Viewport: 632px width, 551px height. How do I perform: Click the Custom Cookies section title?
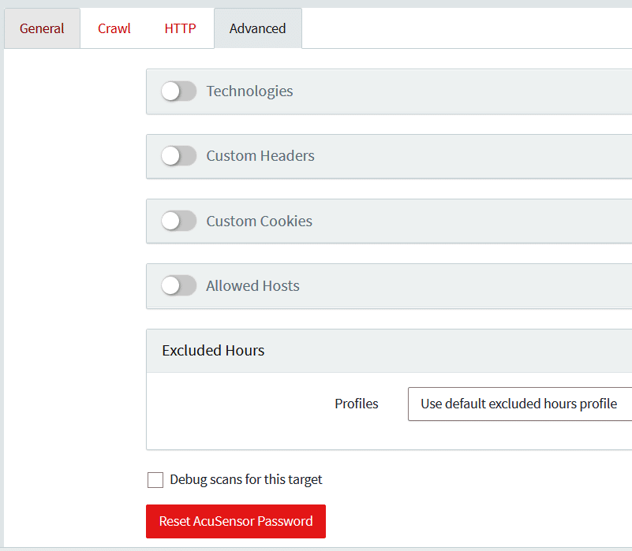(259, 222)
